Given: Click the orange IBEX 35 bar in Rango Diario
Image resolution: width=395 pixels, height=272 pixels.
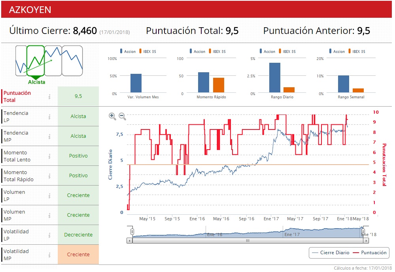Looking at the screenshot, I should [289, 90].
